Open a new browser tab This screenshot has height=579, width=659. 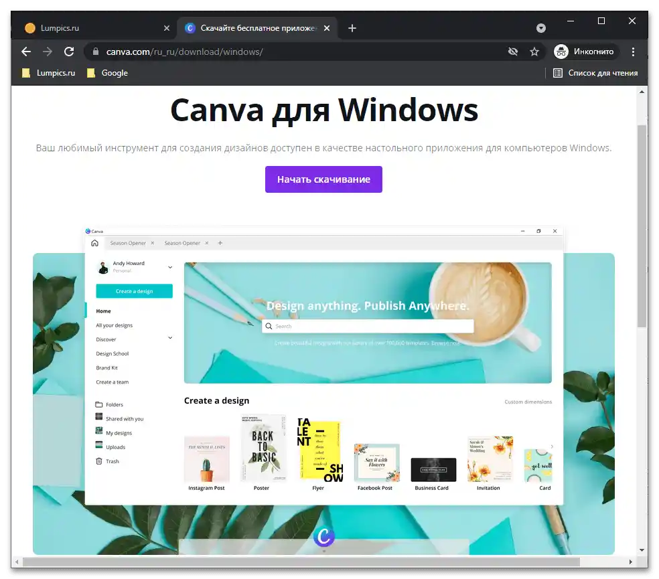pyautogui.click(x=352, y=28)
